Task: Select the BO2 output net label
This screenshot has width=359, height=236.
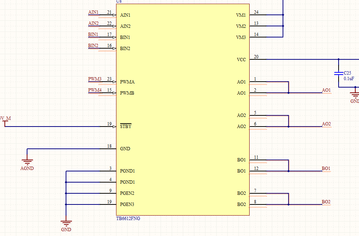Action: 326,201
